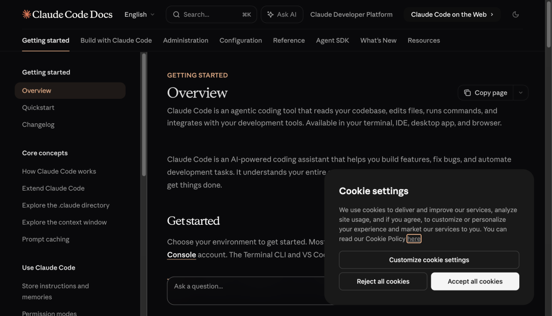Click Customize cookie settings button
Screen dimensions: 552x316
(429, 260)
